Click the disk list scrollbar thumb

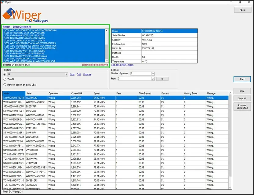coord(107,52)
